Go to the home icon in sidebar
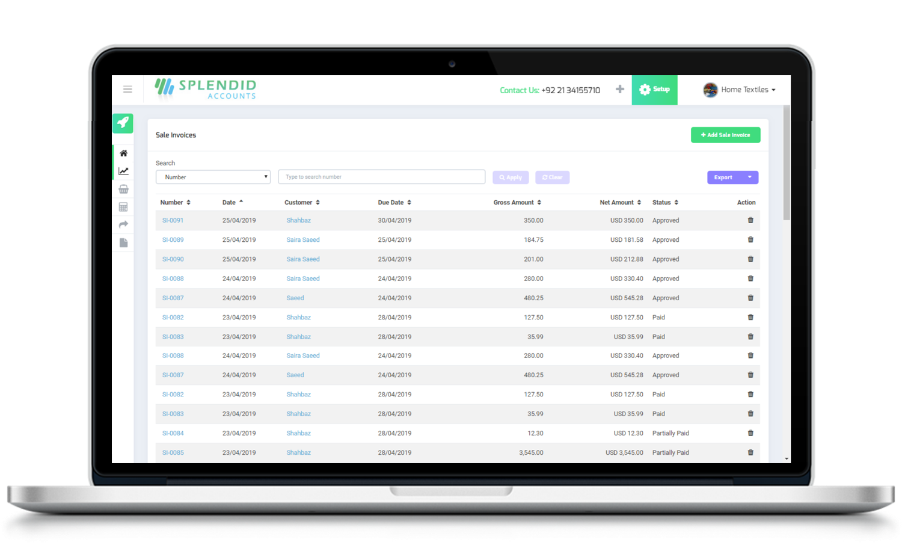The height and width of the screenshot is (545, 902). tap(123, 153)
